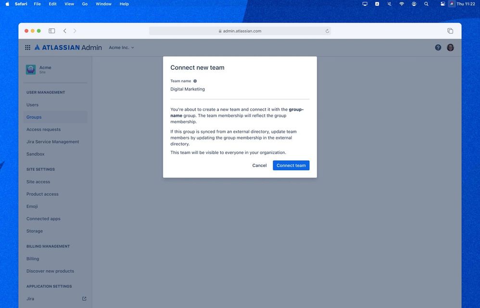The width and height of the screenshot is (480, 308).
Task: Open the user profile avatar
Action: (450, 48)
